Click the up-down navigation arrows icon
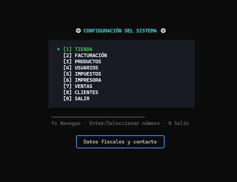 pyautogui.click(x=54, y=123)
